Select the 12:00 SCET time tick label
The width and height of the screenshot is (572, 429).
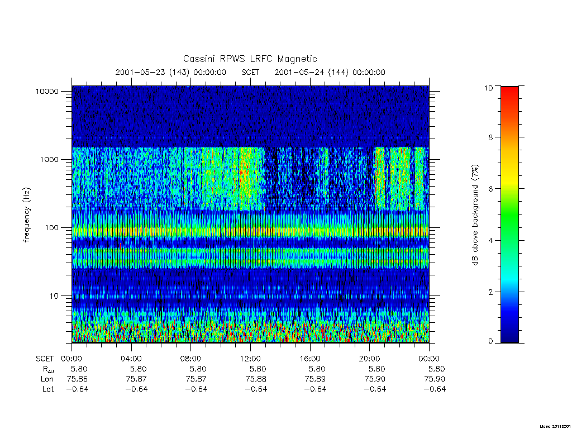(250, 359)
